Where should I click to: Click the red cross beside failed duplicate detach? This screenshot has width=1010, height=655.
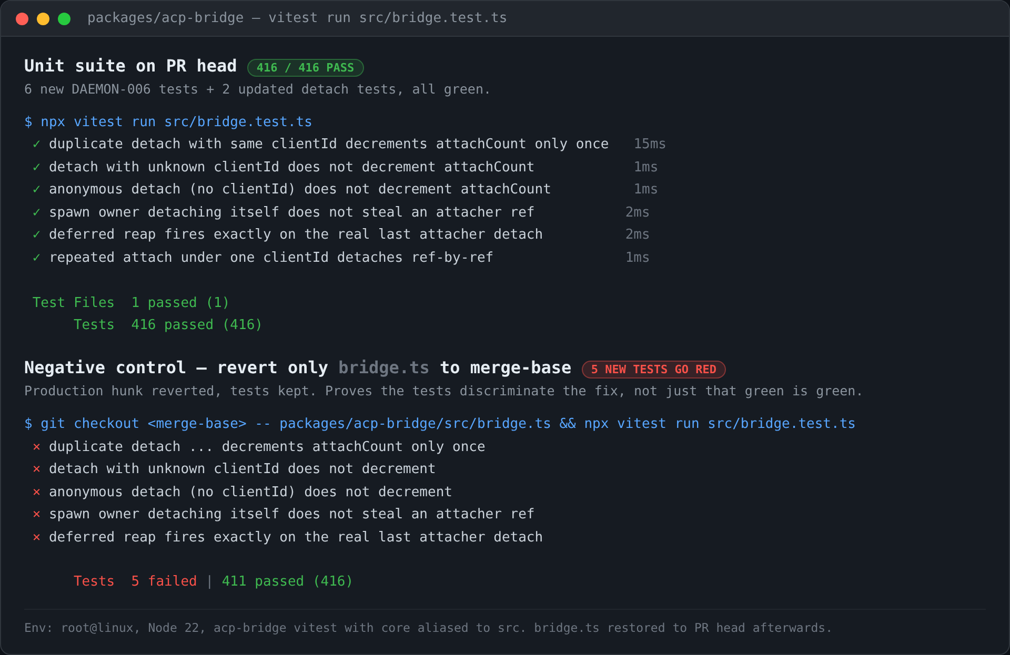[36, 447]
